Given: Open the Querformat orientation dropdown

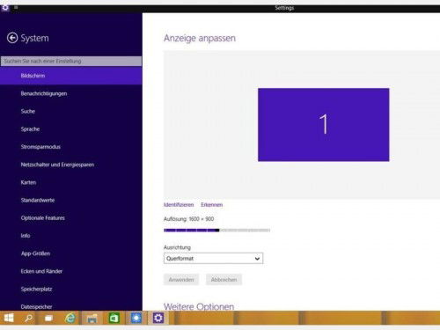Looking at the screenshot, I should (213, 259).
